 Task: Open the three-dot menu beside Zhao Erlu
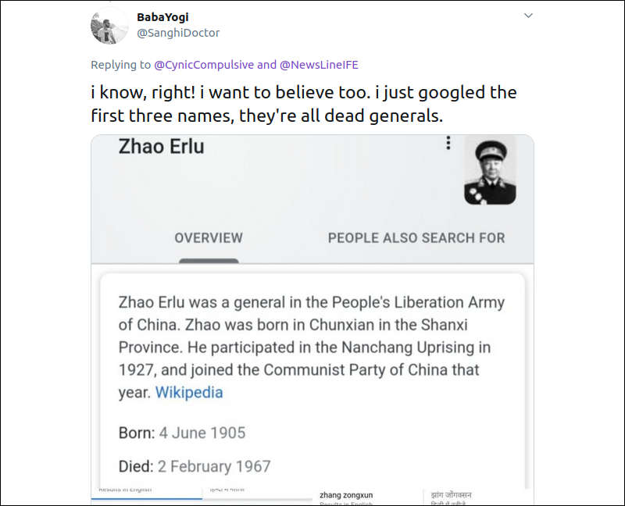tap(448, 144)
